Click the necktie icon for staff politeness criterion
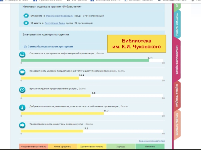The image size is (201, 150). (x=22, y=107)
